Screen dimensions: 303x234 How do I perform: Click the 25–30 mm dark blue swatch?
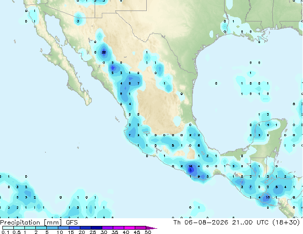pos(97,228)
